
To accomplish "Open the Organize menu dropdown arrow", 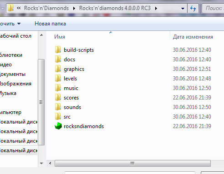I will [x=19, y=24].
